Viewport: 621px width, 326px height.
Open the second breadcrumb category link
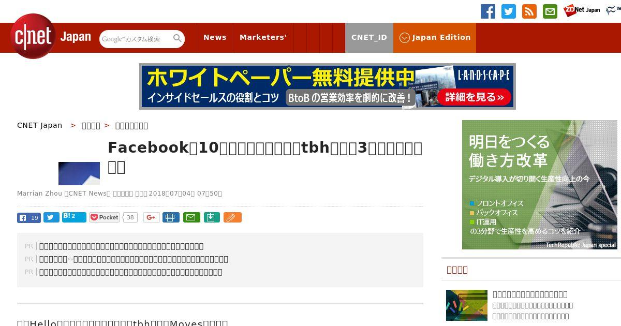(x=91, y=125)
